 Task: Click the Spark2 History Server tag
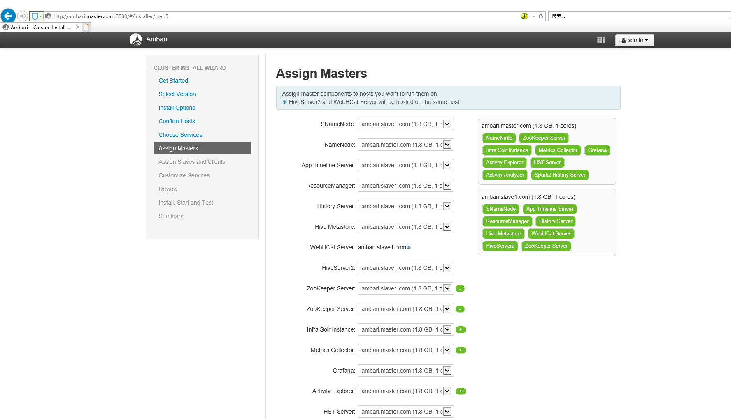click(560, 175)
